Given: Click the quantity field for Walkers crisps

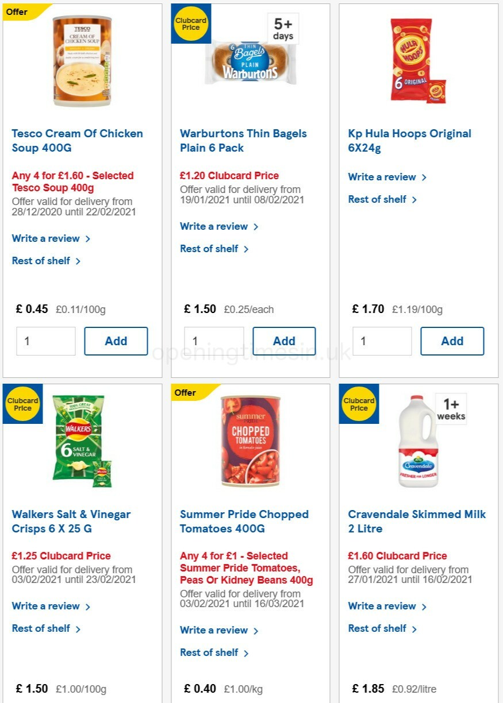Looking at the screenshot, I should point(46,701).
